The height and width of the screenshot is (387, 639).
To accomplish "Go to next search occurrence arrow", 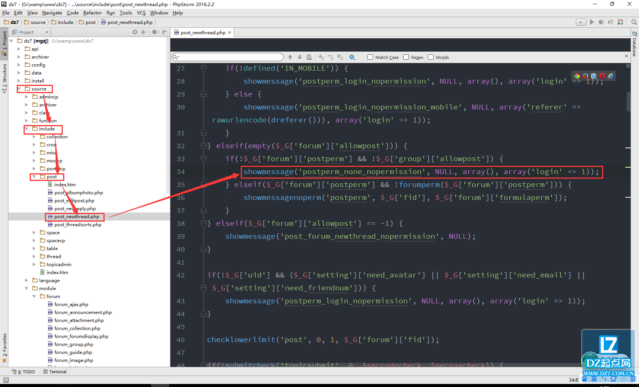I will (300, 57).
